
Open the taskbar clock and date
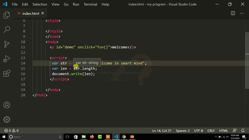tap(235, 136)
